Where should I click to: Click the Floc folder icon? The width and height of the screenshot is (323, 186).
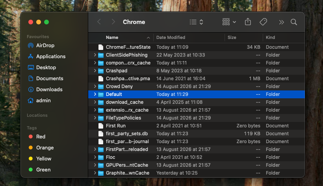click(101, 157)
